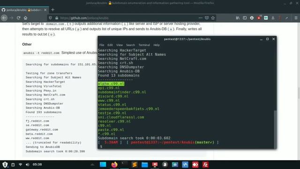
Task: Click 'Found 13 subdomains' line
Action: pos(119,76)
